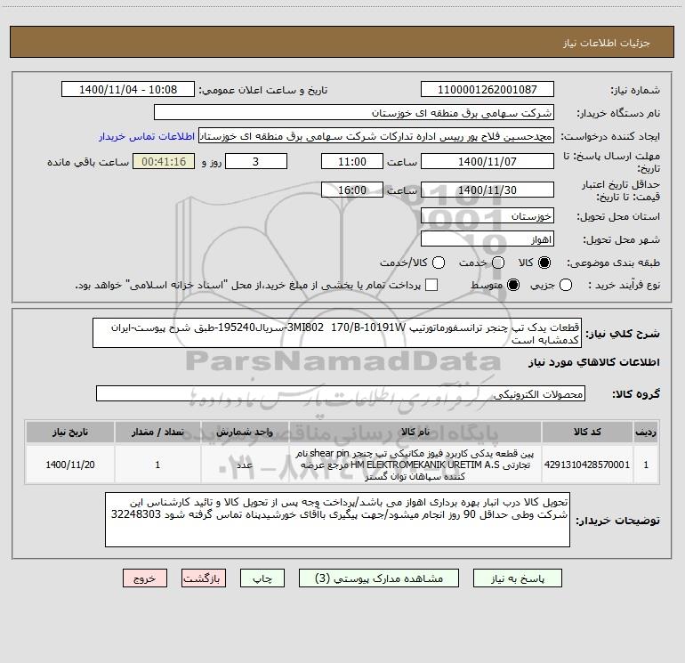Click the 'تاریخ نیاز' column header
This screenshot has width=685, height=663.
tap(70, 433)
